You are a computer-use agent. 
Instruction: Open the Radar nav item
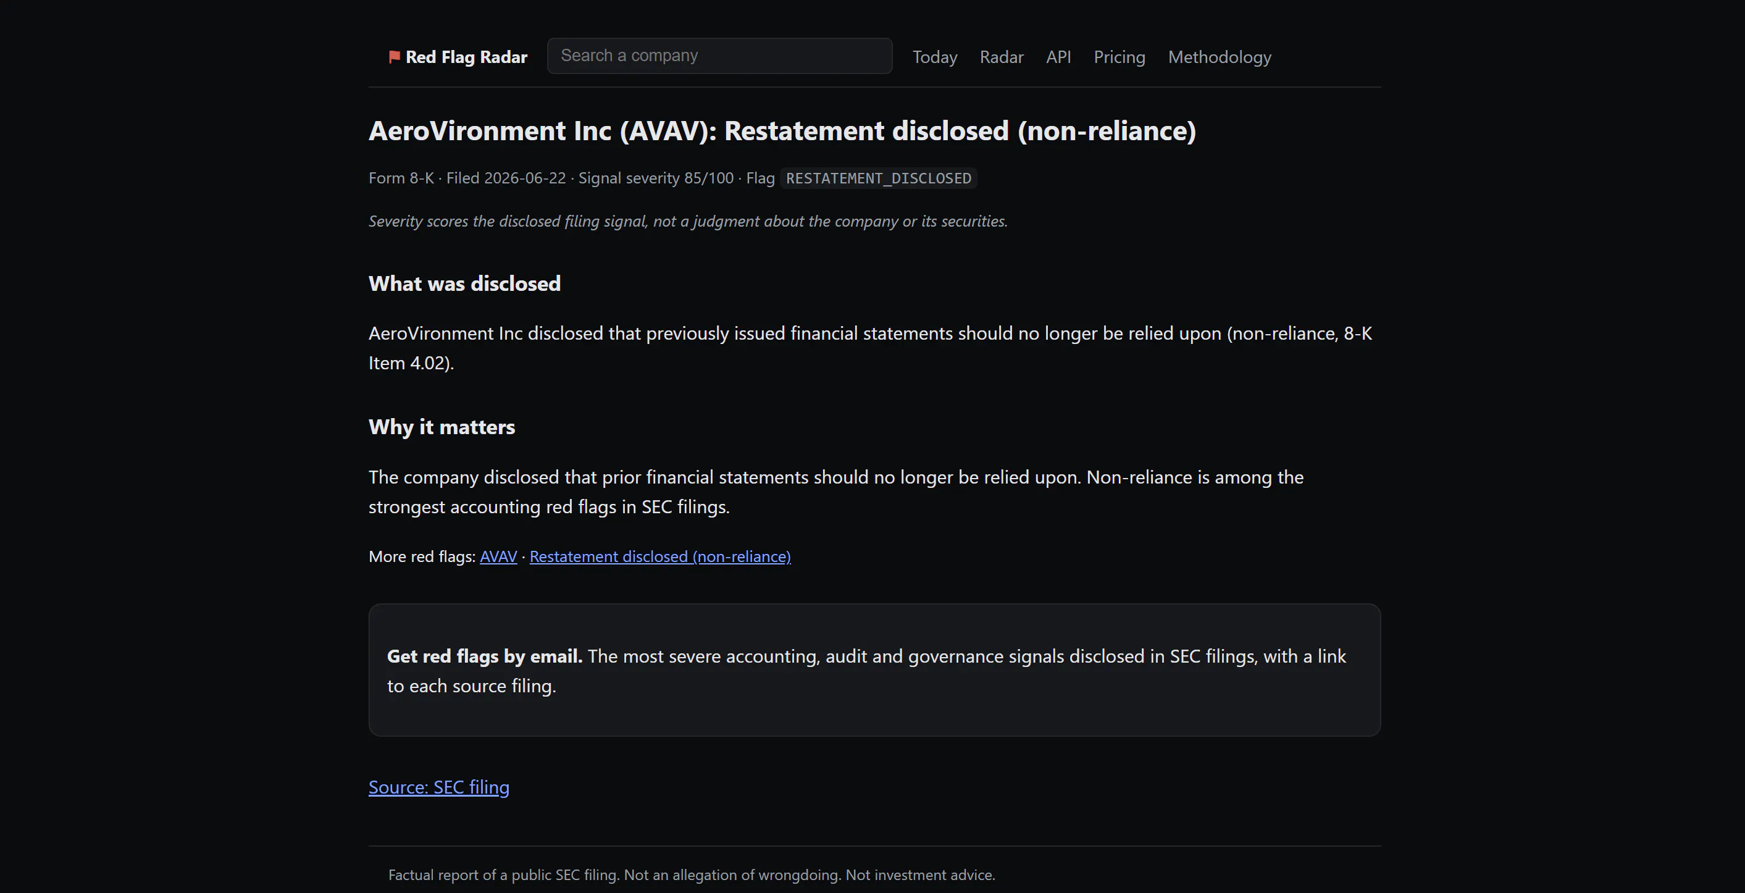pos(1001,57)
